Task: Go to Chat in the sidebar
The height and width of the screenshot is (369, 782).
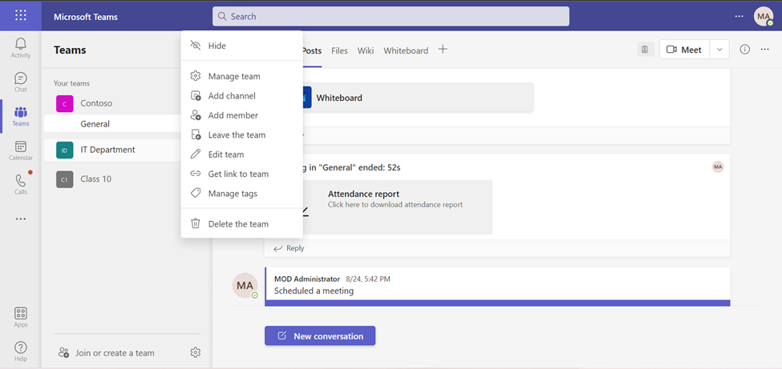Action: coord(20,82)
